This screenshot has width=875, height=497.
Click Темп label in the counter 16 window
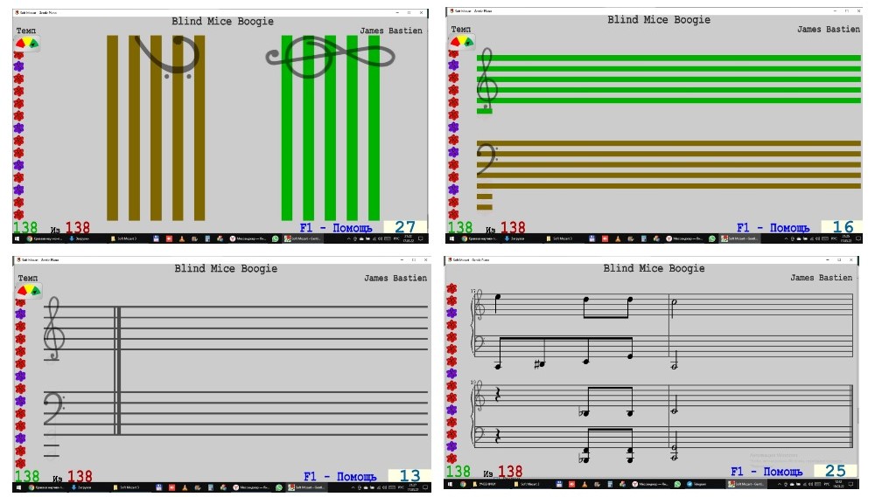click(x=460, y=29)
